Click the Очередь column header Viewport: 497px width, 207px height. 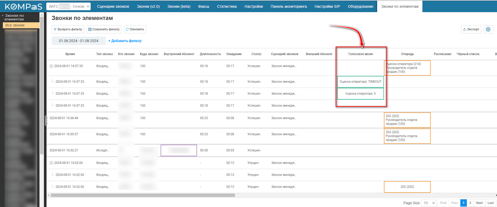pyautogui.click(x=407, y=54)
